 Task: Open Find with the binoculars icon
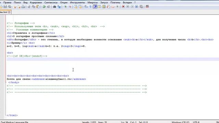click(x=54, y=6)
